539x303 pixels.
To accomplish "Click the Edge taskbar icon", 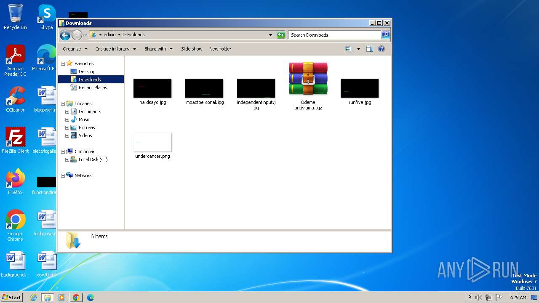I will (x=91, y=298).
